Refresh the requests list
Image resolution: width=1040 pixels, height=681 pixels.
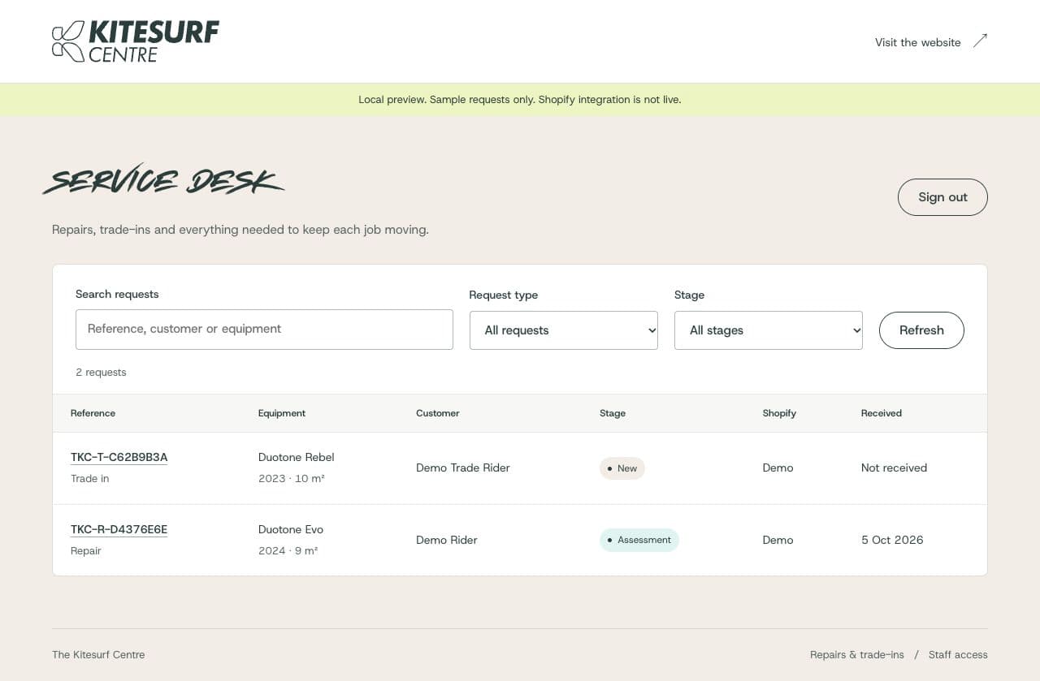tap(921, 330)
